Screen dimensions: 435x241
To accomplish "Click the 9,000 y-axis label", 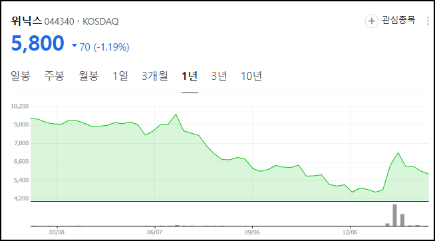I will tap(21, 124).
